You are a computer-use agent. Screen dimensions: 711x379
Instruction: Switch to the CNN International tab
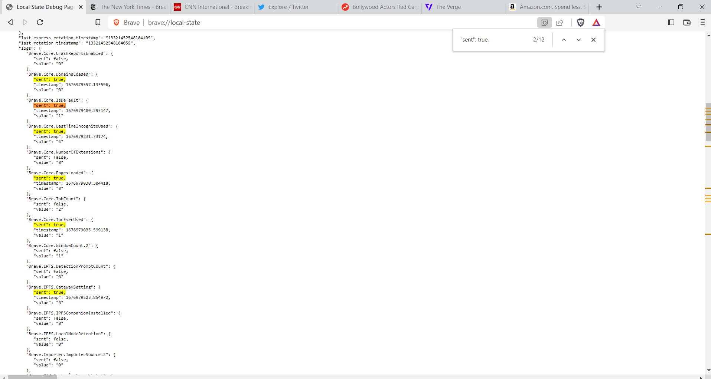point(212,7)
